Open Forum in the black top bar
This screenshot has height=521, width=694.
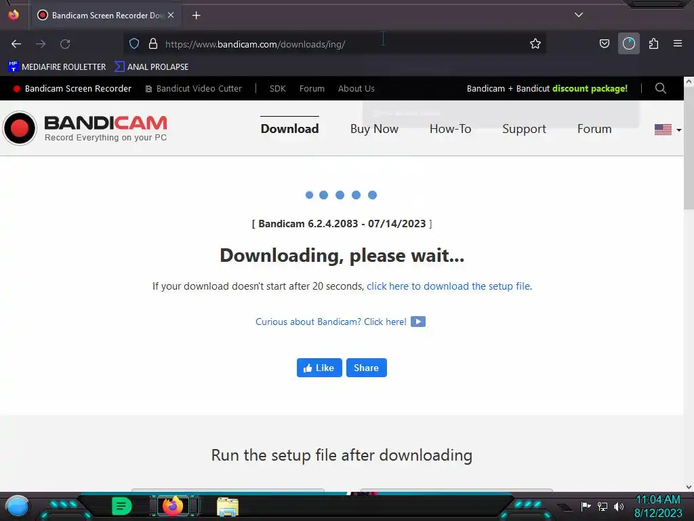click(312, 89)
